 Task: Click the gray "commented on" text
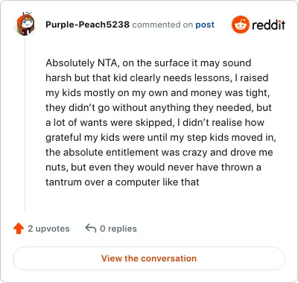(x=162, y=25)
